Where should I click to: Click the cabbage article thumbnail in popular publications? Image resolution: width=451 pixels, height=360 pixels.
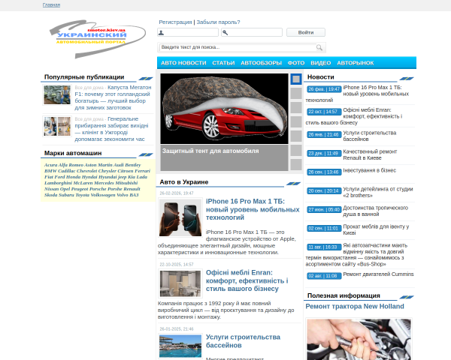tap(57, 95)
